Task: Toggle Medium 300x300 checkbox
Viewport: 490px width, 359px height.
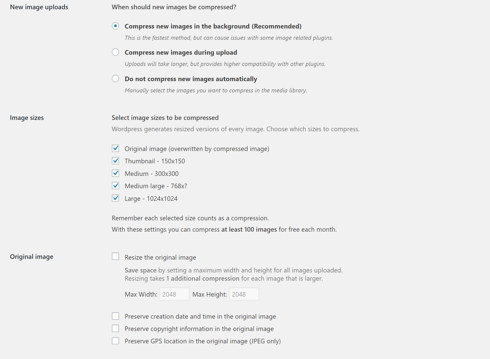Action: pyautogui.click(x=115, y=173)
